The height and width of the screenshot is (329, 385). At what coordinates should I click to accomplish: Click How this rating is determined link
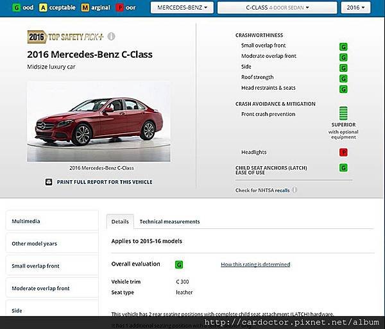[255, 264]
